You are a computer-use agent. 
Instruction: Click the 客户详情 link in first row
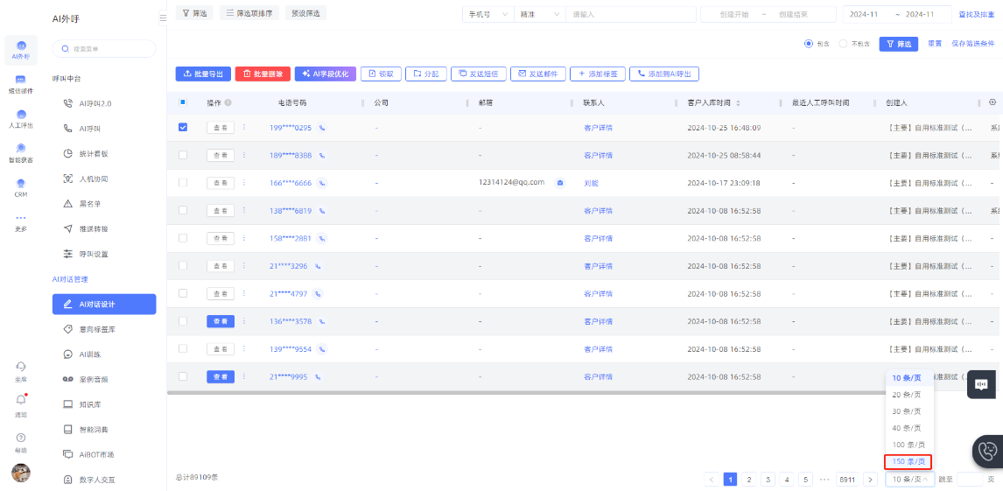coord(598,127)
